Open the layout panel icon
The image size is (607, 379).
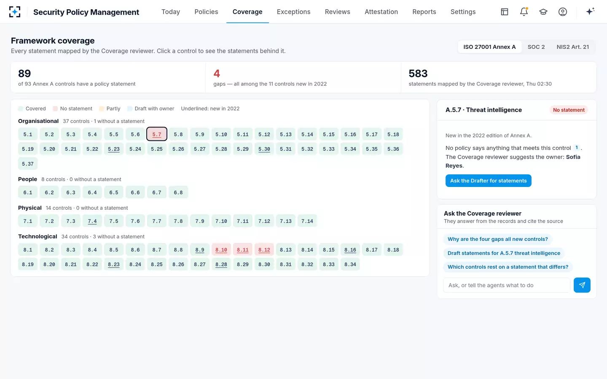pos(505,12)
